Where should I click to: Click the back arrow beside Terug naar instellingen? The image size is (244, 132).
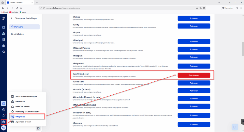(12, 18)
